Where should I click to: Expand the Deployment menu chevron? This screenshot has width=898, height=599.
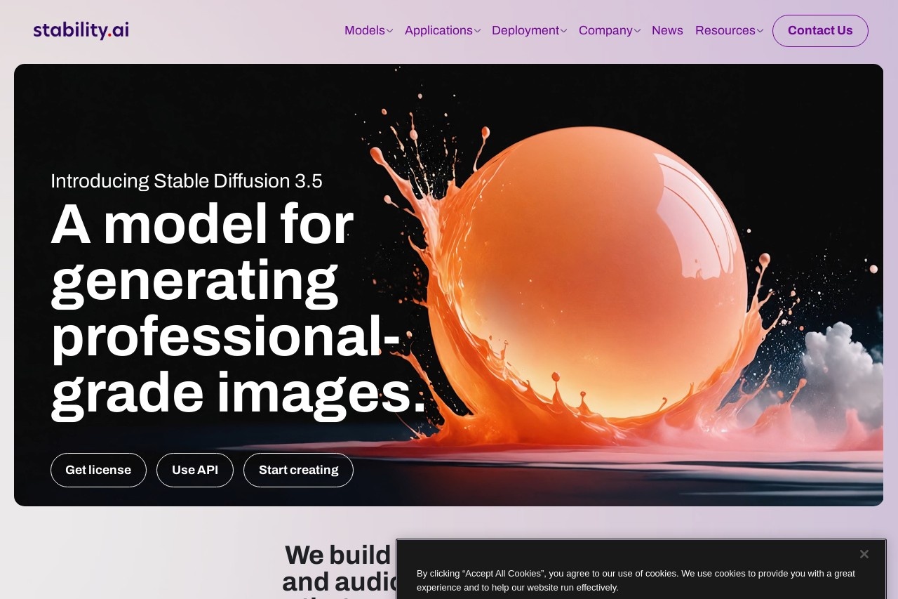click(563, 31)
